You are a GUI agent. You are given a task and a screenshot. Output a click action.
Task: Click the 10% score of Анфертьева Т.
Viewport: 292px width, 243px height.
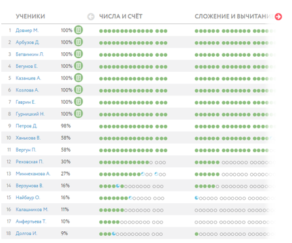tap(65, 221)
